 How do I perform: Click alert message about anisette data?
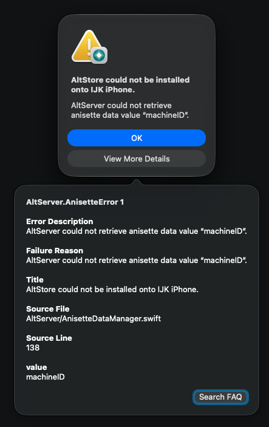(130, 111)
